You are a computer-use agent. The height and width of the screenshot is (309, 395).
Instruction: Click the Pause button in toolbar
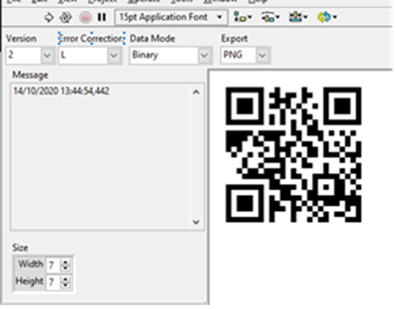click(x=102, y=17)
